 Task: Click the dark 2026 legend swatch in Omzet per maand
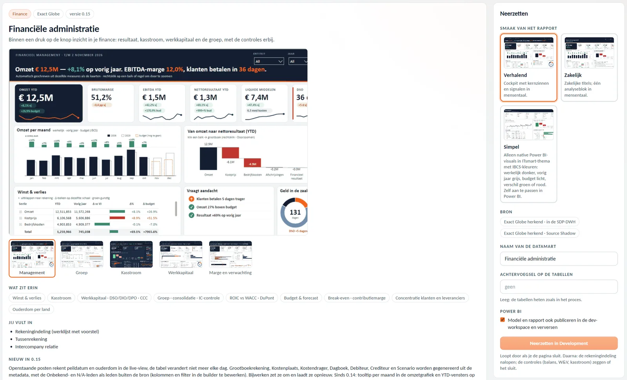tap(109, 136)
